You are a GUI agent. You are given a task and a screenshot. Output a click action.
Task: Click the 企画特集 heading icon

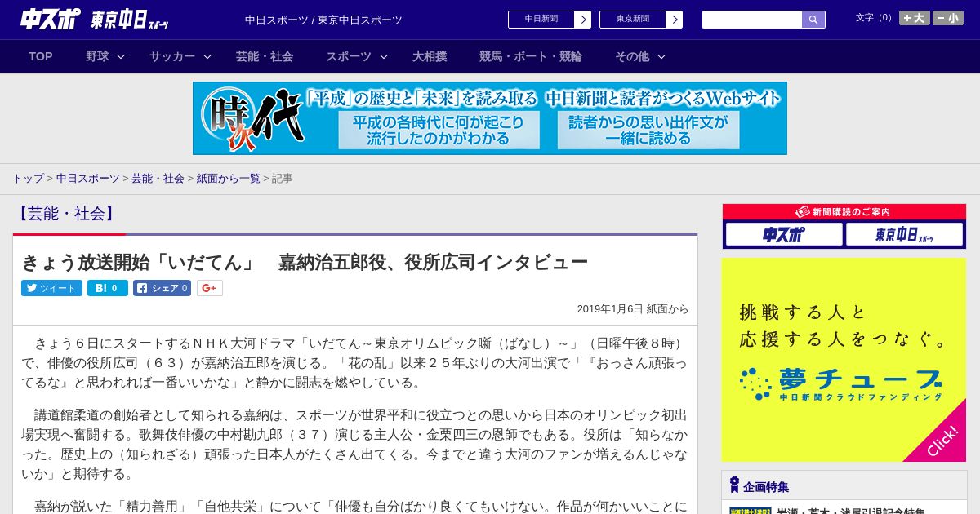[734, 485]
